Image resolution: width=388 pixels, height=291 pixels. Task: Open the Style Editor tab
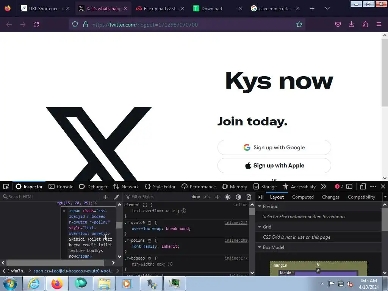click(160, 186)
